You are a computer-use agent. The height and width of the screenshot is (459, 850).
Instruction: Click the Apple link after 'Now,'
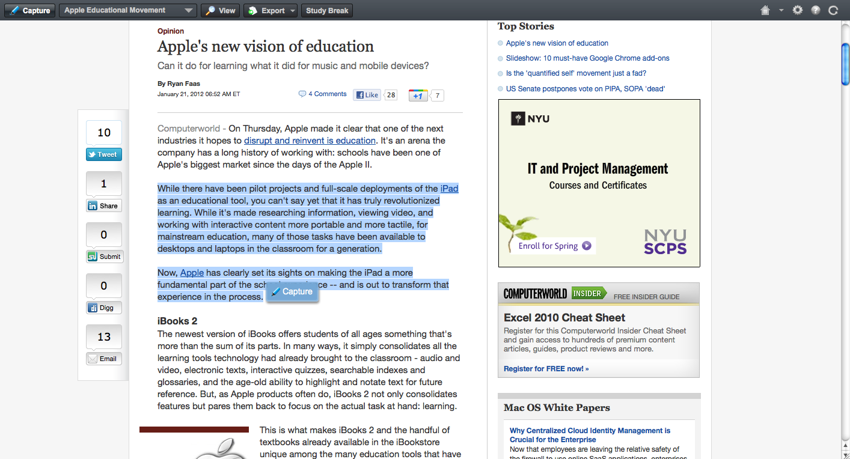(x=192, y=273)
